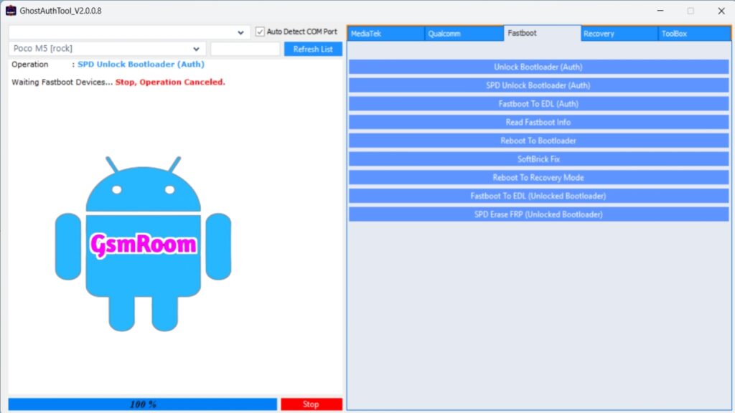
Task: Click the SoftBrick Fix button
Action: click(538, 159)
